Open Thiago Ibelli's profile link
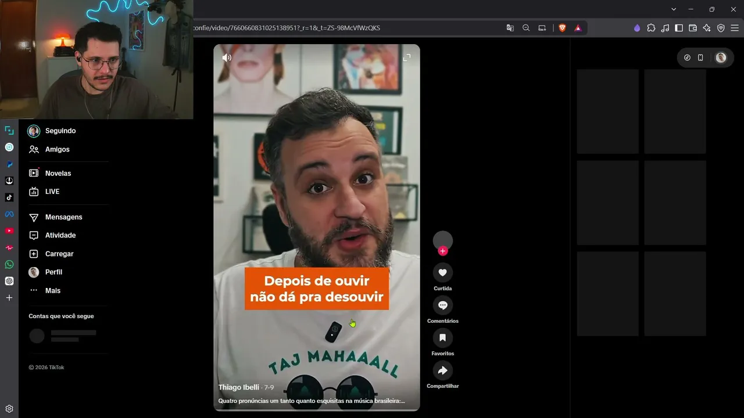The image size is (744, 418). tap(238, 387)
